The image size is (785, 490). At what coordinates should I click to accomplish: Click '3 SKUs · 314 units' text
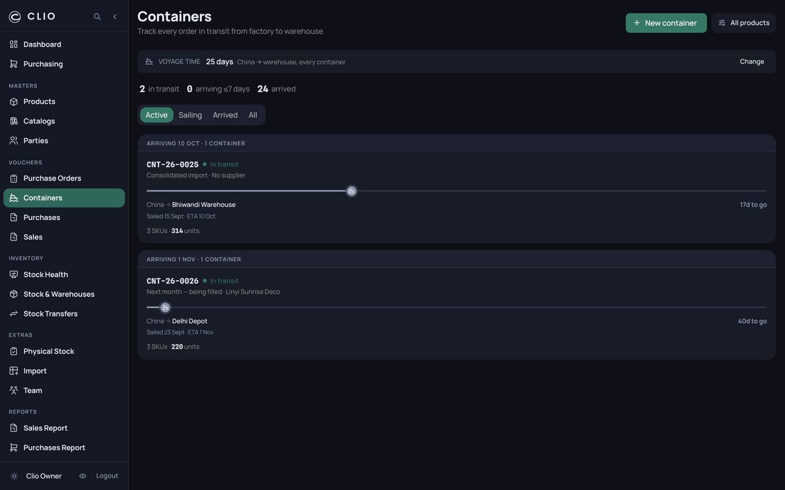pyautogui.click(x=173, y=231)
